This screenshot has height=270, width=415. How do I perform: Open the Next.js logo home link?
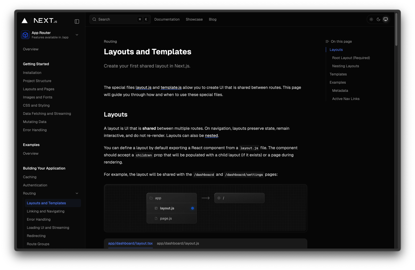click(45, 20)
